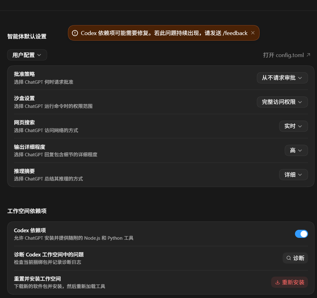Click the 批准策略 setting title

(24, 74)
